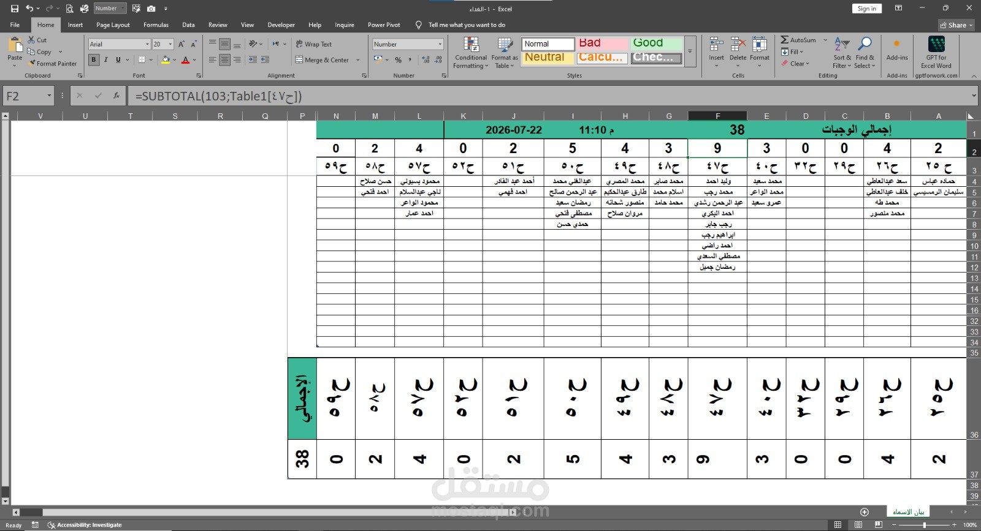The height and width of the screenshot is (531, 981).
Task: Open the Number format dropdown
Action: pos(440,44)
